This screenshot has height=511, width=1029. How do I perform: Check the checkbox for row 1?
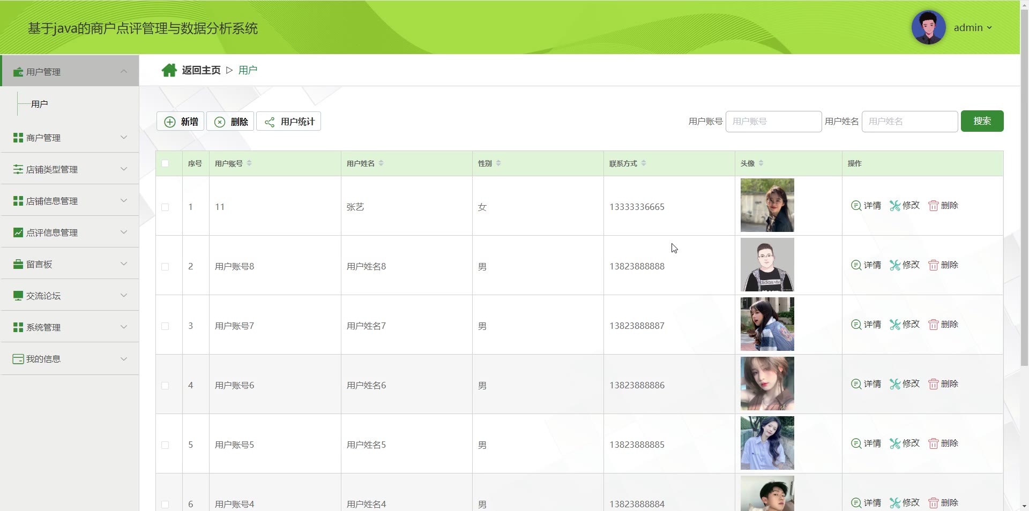point(165,207)
